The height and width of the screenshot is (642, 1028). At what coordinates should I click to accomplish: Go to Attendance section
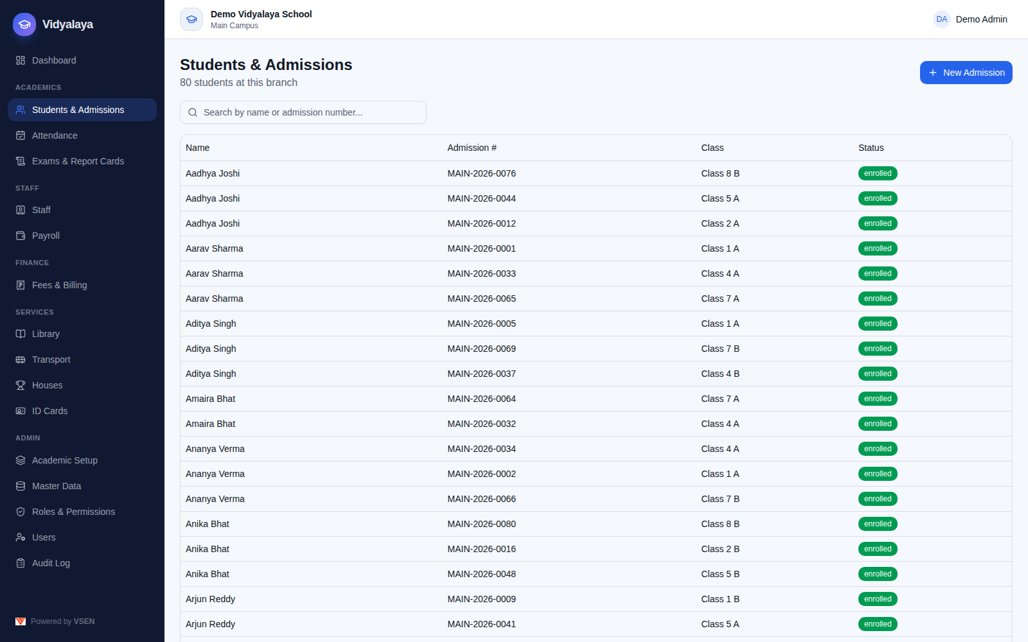[x=82, y=135]
